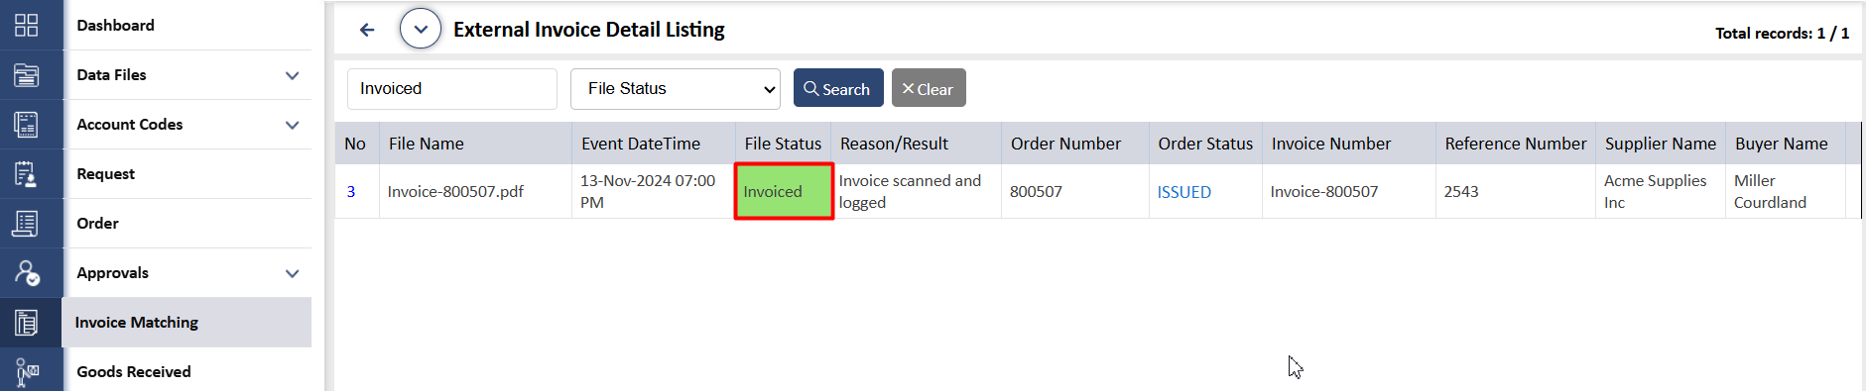Click the Invoice Matching sidebar icon
Viewport: 1866px width, 391px height.
27,322
